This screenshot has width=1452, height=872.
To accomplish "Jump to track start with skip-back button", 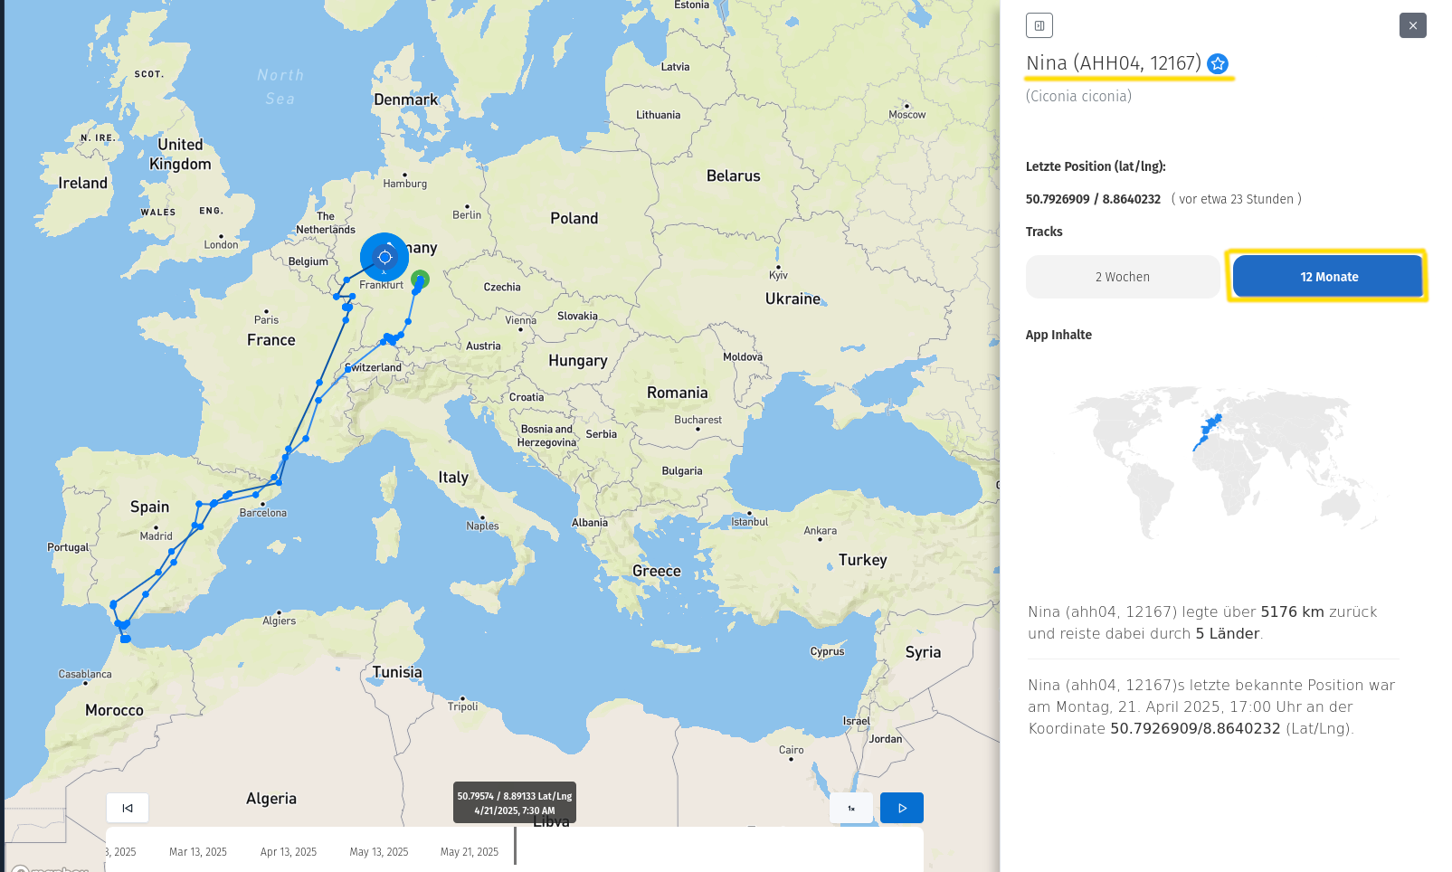I will click(x=128, y=808).
